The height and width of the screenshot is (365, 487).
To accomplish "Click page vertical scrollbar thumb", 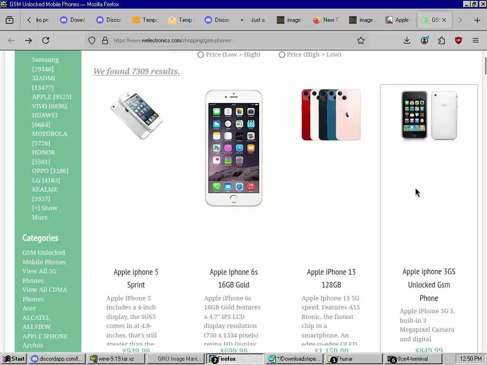I will (x=486, y=66).
